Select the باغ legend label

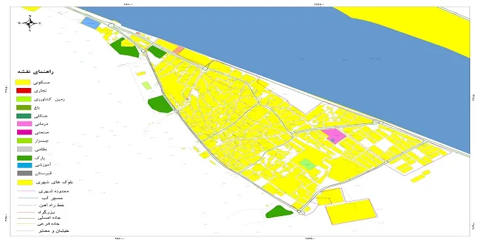click(x=37, y=108)
